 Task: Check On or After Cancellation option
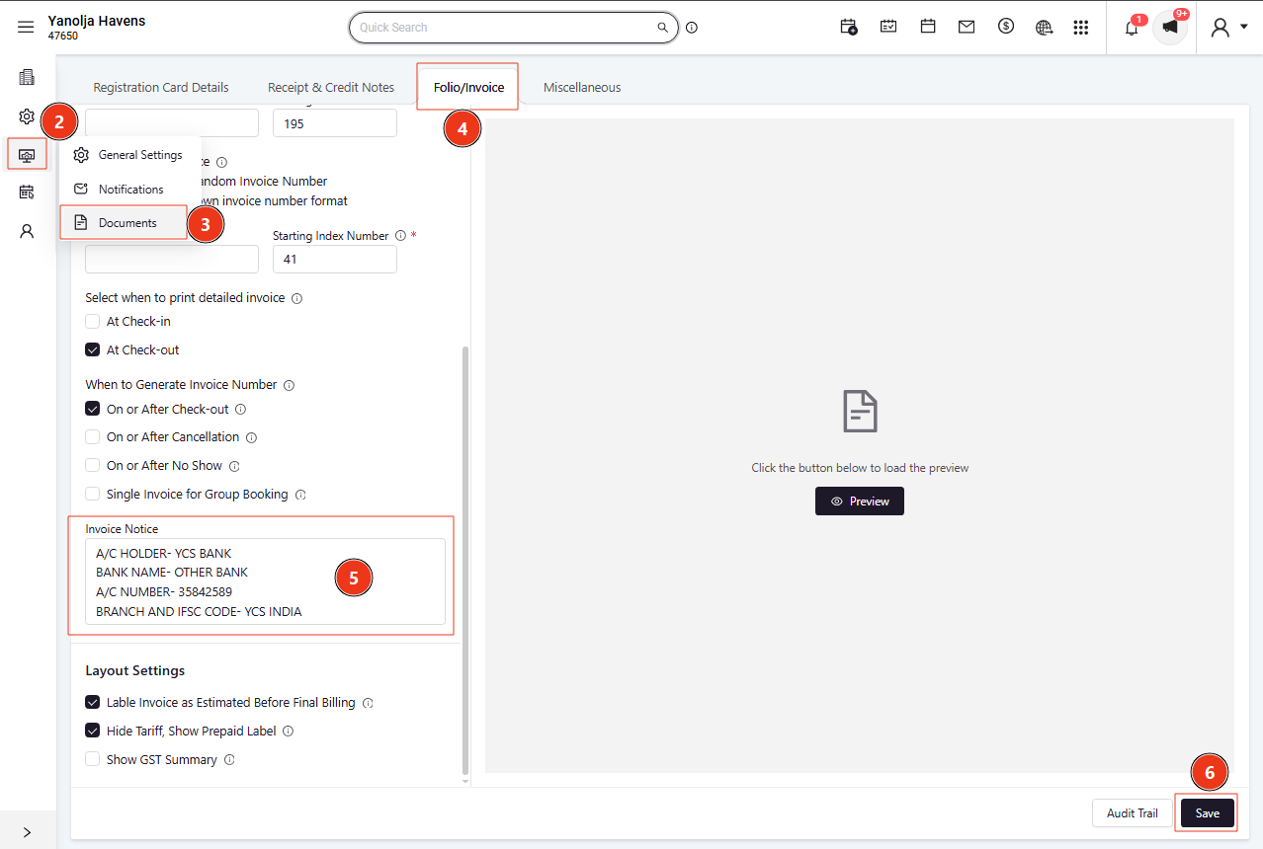pos(93,436)
